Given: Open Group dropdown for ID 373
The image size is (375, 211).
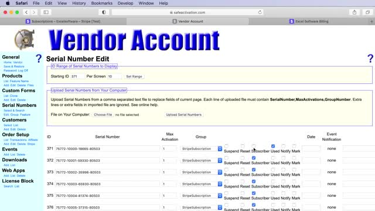Looking at the screenshot, I should (x=201, y=172).
